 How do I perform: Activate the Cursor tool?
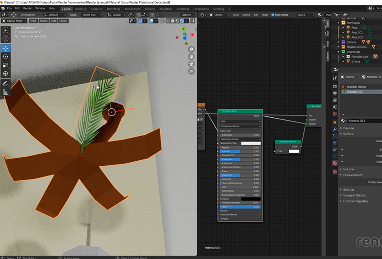pos(5,39)
